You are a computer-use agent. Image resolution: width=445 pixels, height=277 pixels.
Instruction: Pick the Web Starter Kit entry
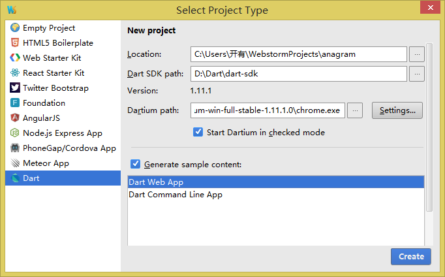pyautogui.click(x=52, y=58)
